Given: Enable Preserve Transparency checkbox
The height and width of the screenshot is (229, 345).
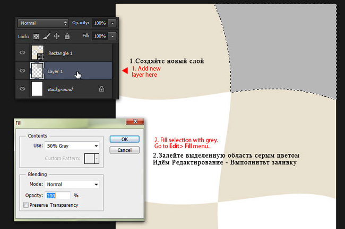Looking at the screenshot, I should [x=26, y=205].
